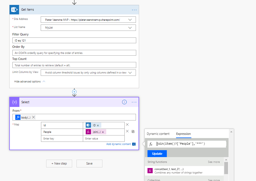Screen dimensions: 256x181
Task: Click the People key field
Action: pyautogui.click(x=62, y=132)
